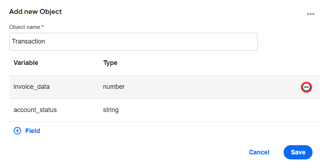Edit the string type of account_status

111,110
